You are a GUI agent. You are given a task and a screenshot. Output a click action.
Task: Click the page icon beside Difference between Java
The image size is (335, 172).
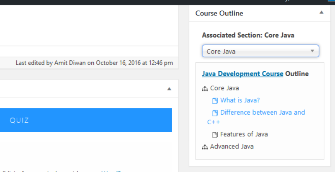point(215,113)
